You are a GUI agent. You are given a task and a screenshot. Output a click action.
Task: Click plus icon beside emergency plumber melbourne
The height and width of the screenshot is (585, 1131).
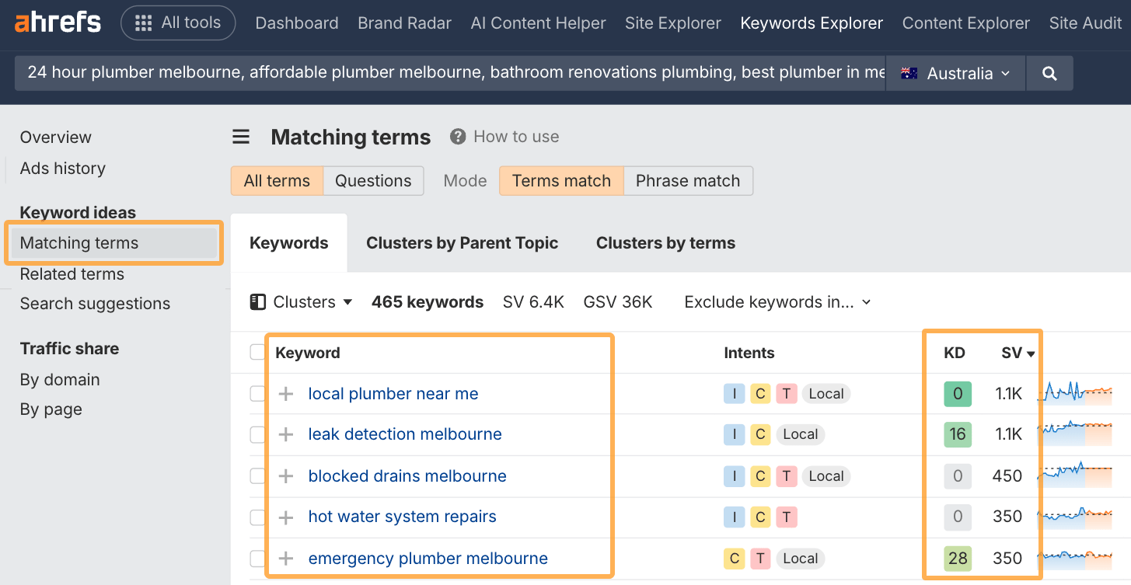point(286,559)
